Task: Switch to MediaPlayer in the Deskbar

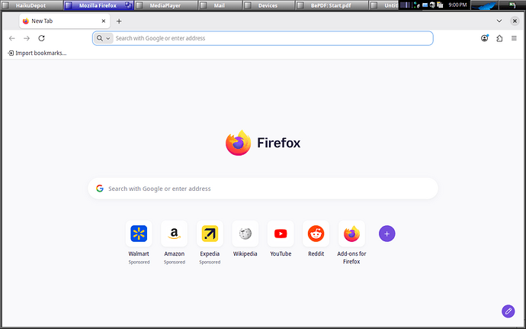Action: [x=165, y=5]
